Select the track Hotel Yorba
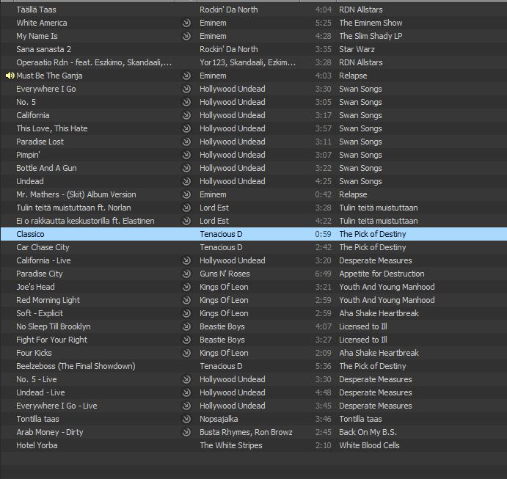 [x=37, y=446]
